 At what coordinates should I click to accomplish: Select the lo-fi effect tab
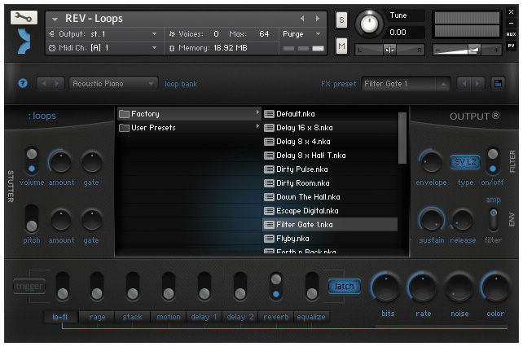[x=60, y=317]
